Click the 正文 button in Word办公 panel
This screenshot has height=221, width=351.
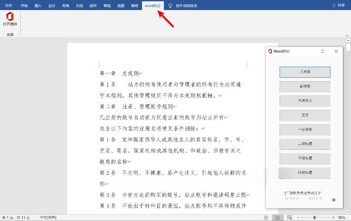click(x=305, y=115)
